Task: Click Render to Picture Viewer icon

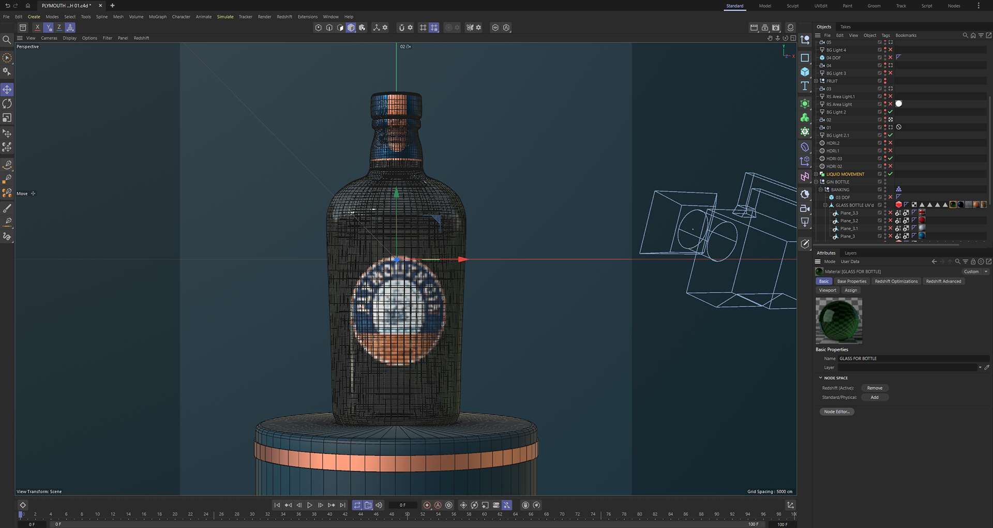Action: pos(765,27)
